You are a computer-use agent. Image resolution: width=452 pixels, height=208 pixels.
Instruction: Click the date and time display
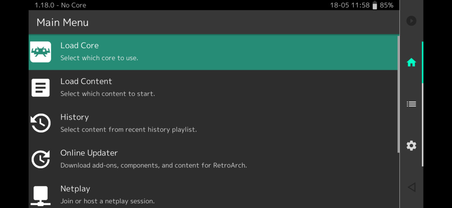(x=350, y=5)
